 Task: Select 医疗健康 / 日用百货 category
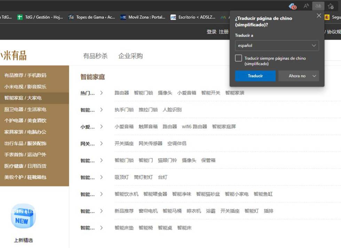click(25, 166)
